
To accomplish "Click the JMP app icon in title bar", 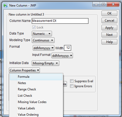I will point(6,6).
